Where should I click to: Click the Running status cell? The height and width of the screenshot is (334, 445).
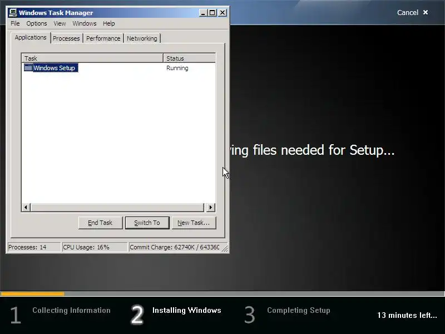click(x=177, y=68)
